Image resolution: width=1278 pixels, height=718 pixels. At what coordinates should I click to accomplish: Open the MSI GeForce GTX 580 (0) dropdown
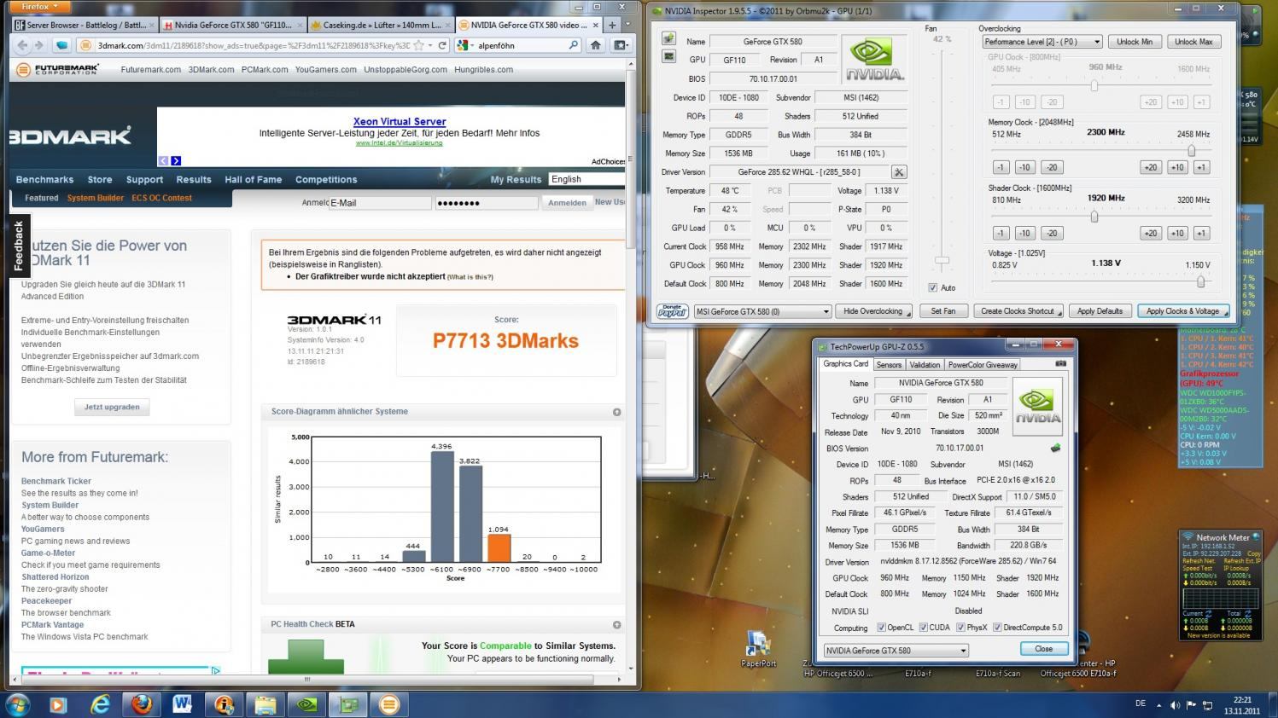coord(762,311)
